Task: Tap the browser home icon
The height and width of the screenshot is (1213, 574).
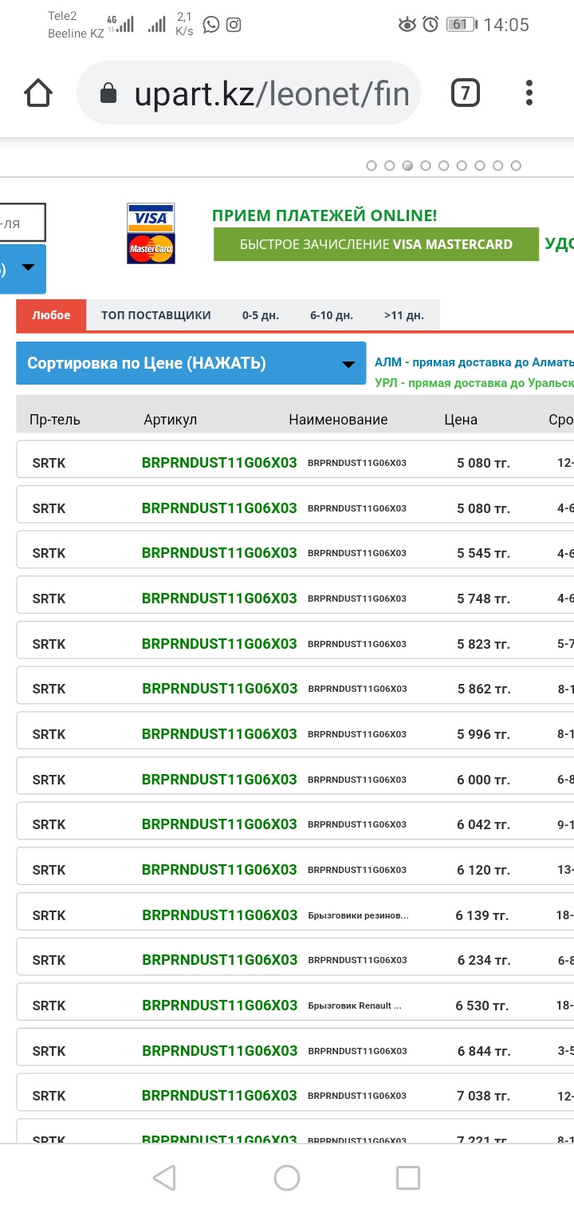Action: [38, 93]
